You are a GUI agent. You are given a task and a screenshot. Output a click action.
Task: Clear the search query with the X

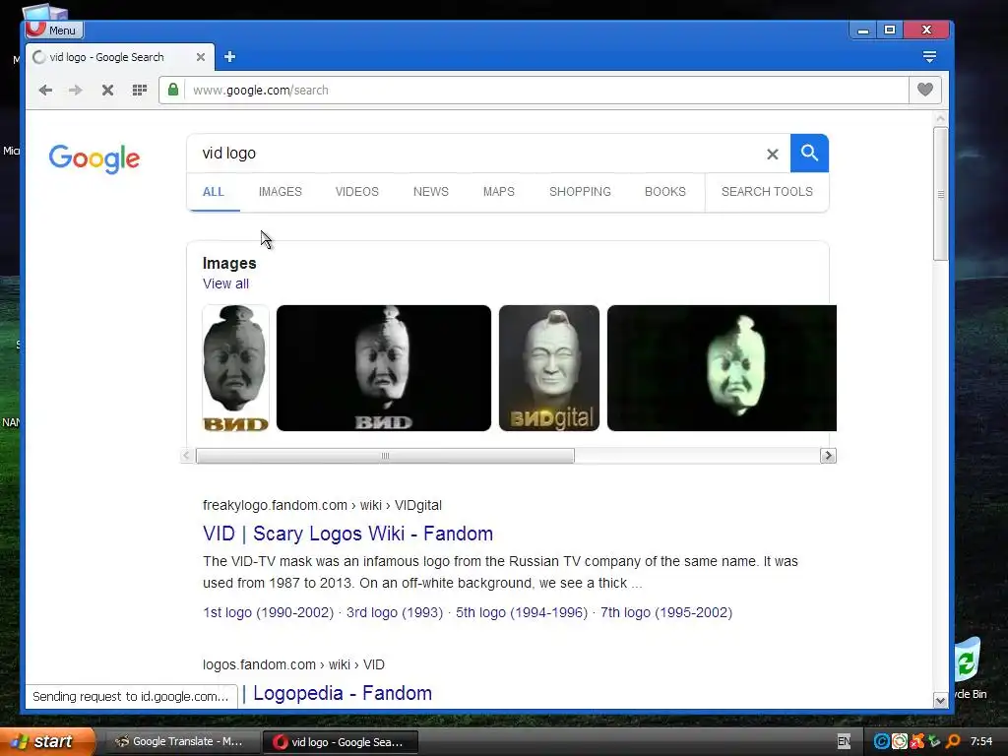[x=773, y=154]
